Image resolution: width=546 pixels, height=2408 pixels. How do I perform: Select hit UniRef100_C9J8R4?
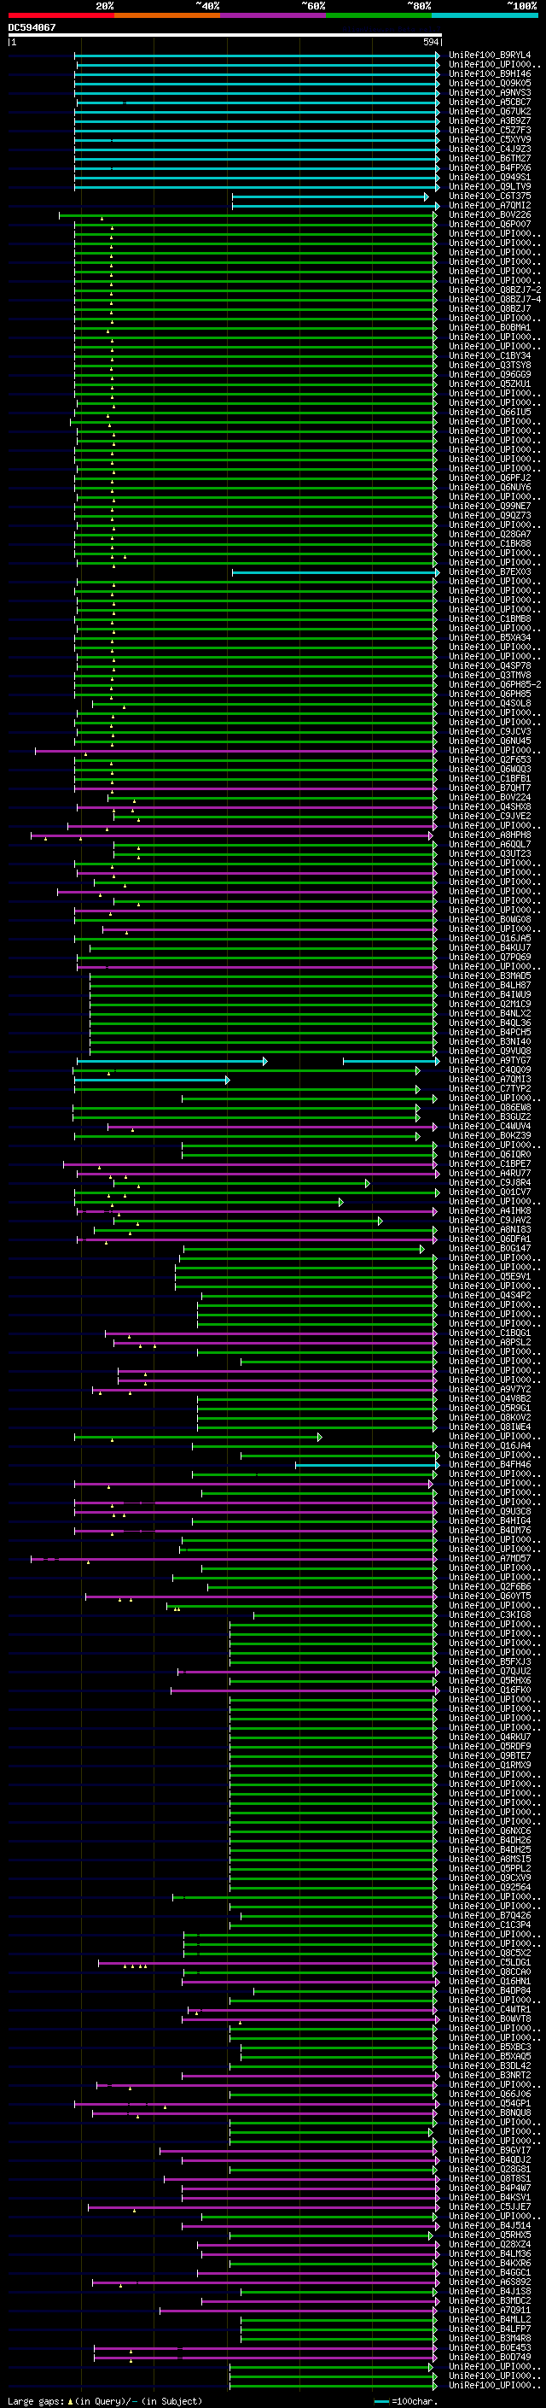click(490, 1182)
